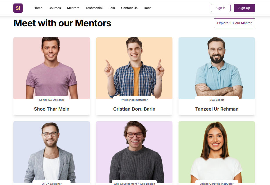The height and width of the screenshot is (185, 270).
Task: Click the name Shoo Thar Mein
Action: 52,109
